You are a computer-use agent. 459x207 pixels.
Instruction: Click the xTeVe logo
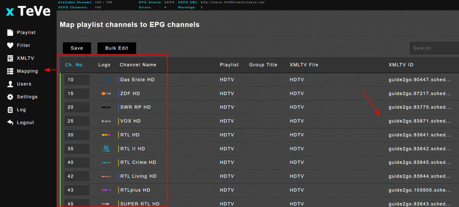click(x=28, y=11)
